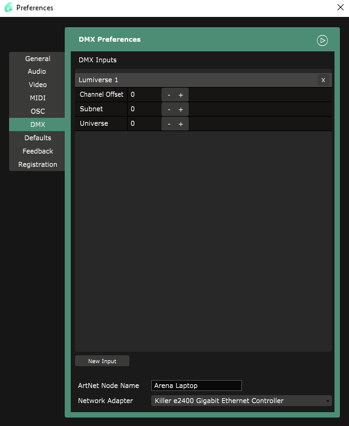Image resolution: width=349 pixels, height=426 pixels.
Task: Increase Subnet value with plus button
Action: coord(181,109)
